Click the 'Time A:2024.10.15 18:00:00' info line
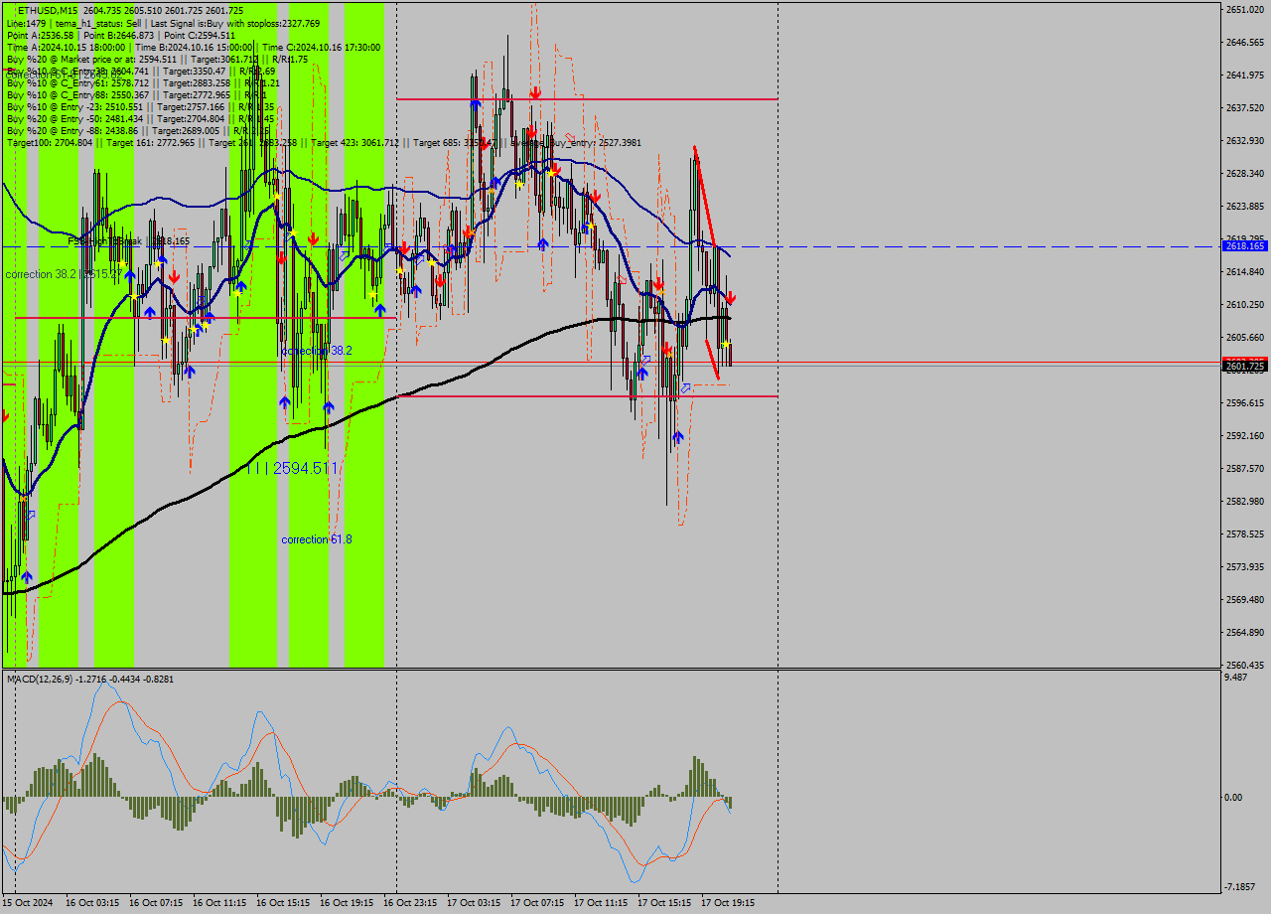This screenshot has height=914, width=1271. (193, 47)
